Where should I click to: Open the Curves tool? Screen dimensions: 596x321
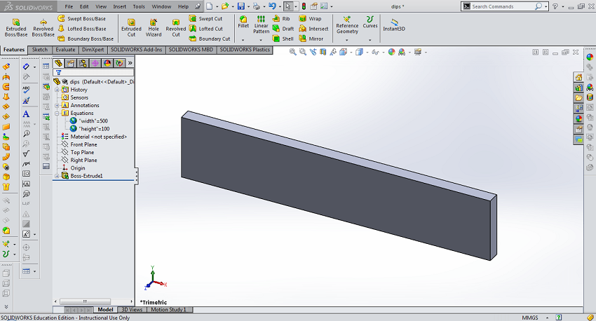[370, 22]
